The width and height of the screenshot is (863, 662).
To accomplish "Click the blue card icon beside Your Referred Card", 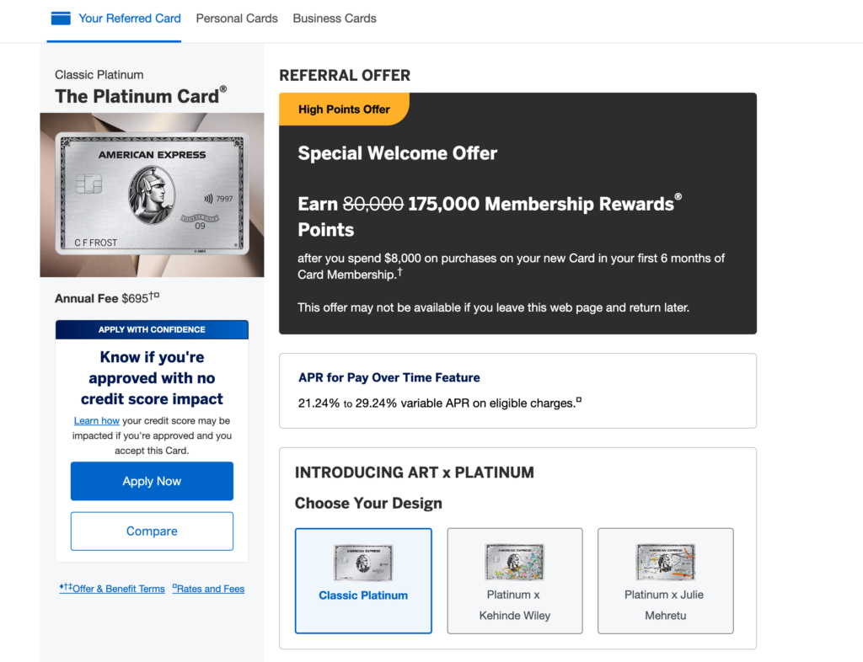I will tap(59, 18).
